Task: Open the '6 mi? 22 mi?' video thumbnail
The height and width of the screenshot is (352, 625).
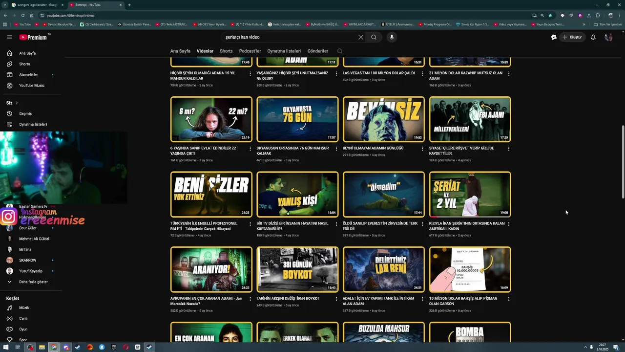Action: [x=211, y=119]
